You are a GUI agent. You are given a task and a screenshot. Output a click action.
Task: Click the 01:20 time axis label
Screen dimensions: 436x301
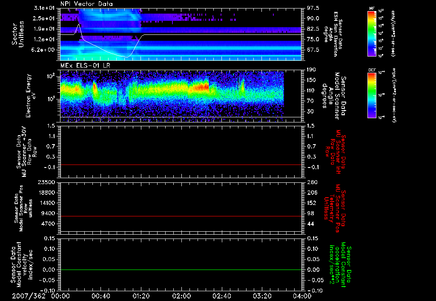click(141, 296)
